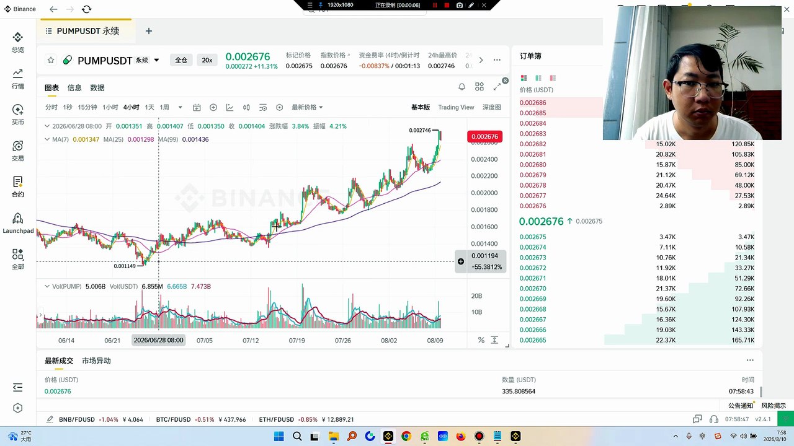Expand the chart to fullscreen
The image size is (794, 446).
tap(496, 87)
